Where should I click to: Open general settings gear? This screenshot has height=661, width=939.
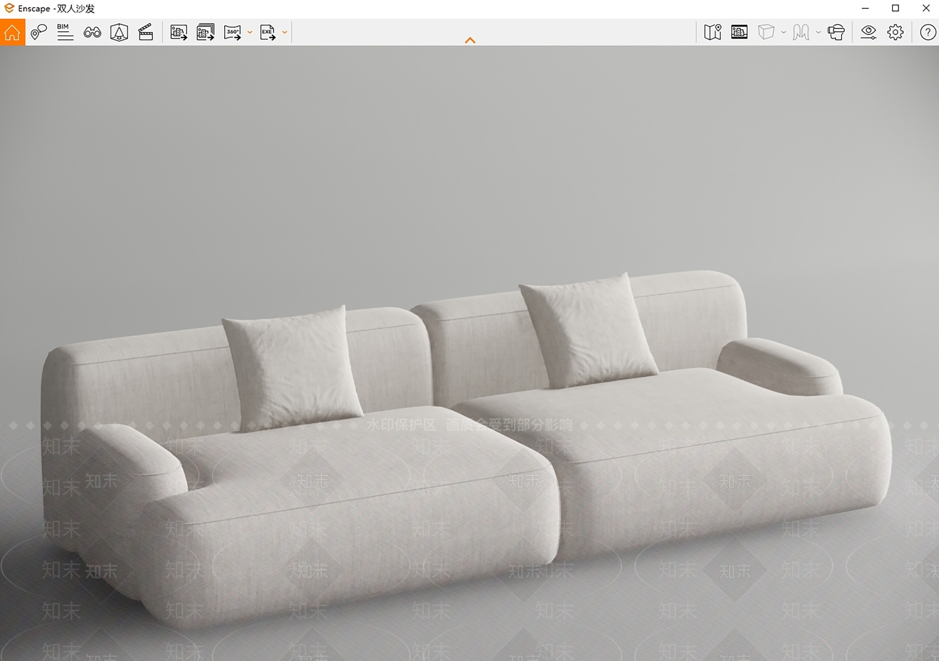896,32
